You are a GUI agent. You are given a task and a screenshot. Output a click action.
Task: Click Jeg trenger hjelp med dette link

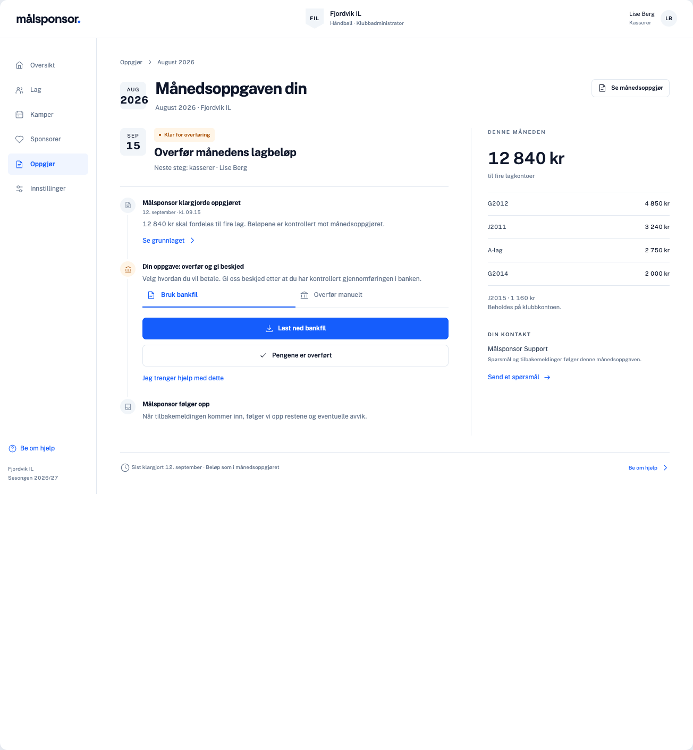coord(183,378)
